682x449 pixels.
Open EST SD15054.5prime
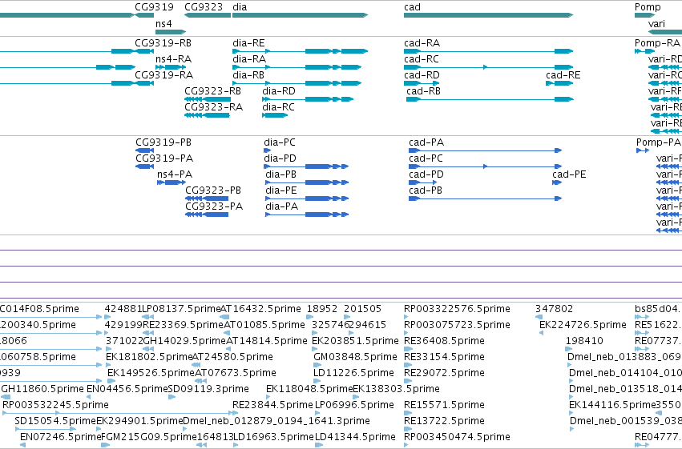click(x=54, y=421)
